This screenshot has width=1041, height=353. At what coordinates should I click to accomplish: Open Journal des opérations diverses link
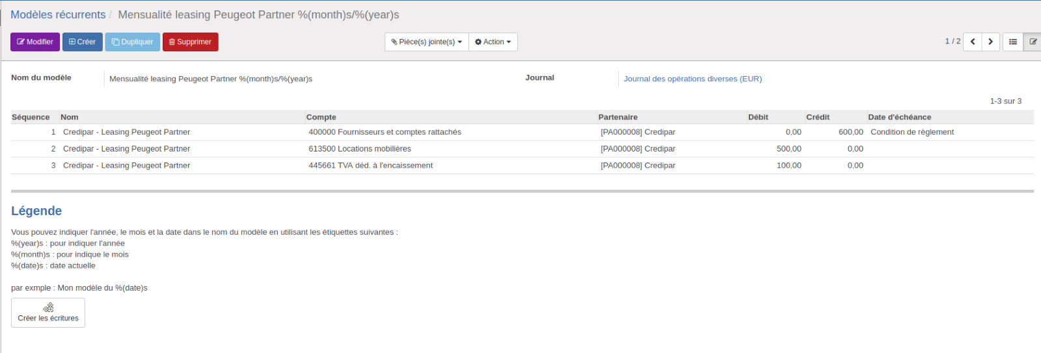693,79
